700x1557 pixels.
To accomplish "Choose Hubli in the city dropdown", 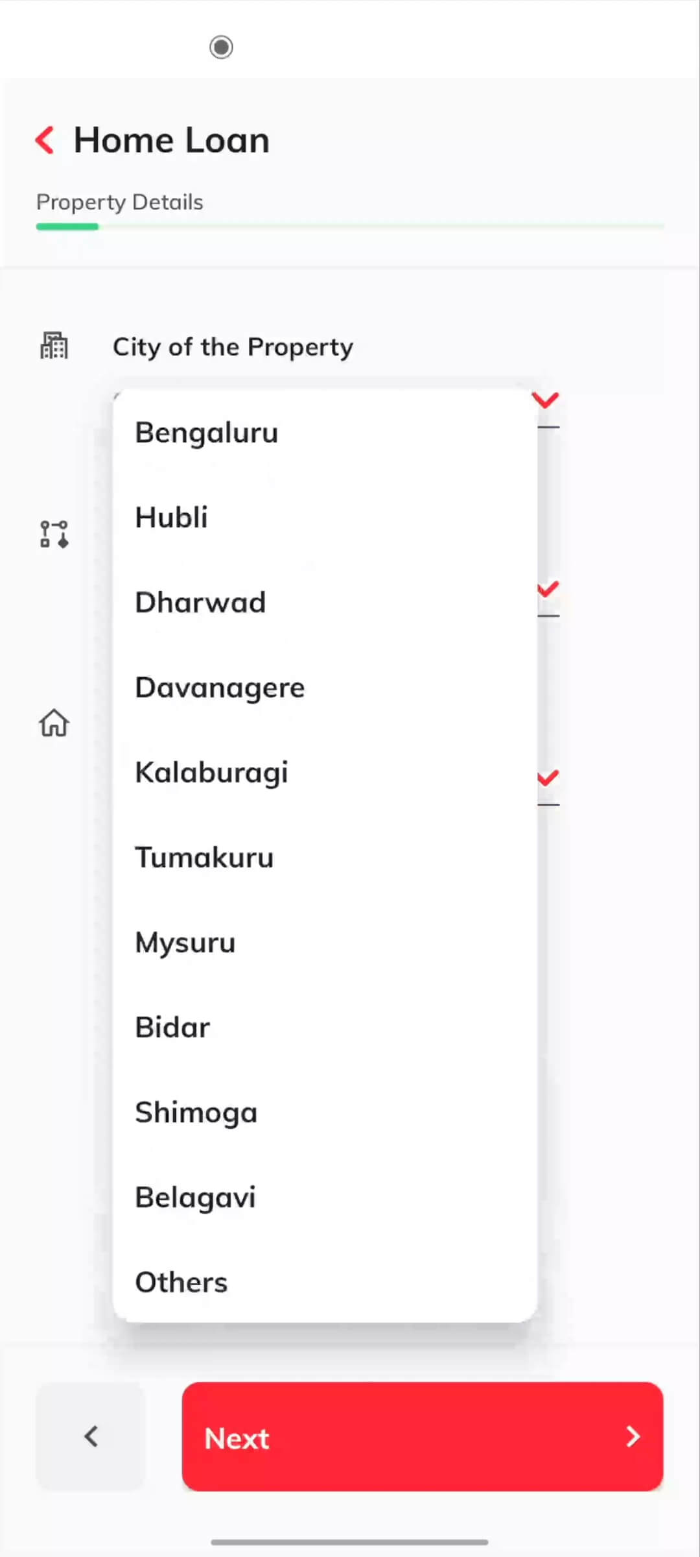I will point(172,518).
